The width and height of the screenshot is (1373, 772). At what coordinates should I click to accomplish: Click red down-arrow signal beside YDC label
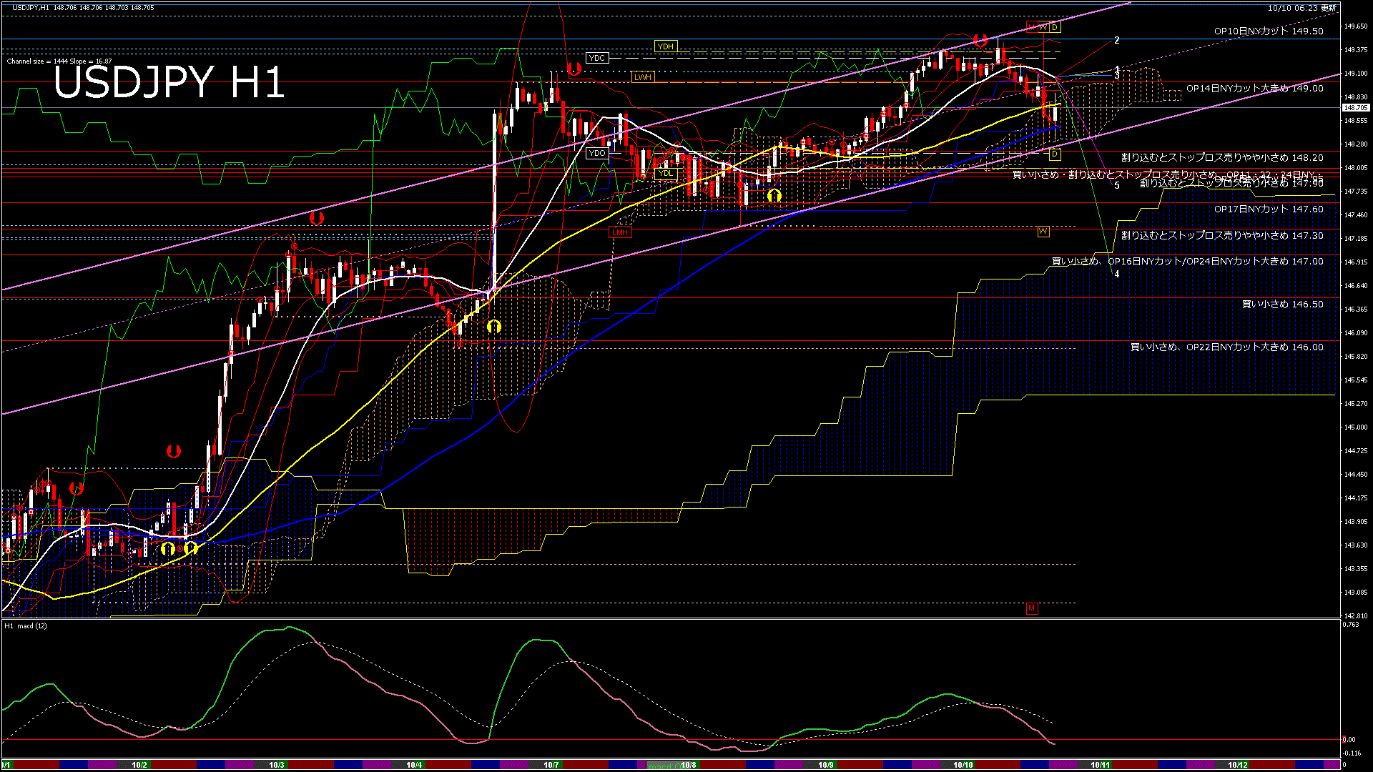click(574, 69)
